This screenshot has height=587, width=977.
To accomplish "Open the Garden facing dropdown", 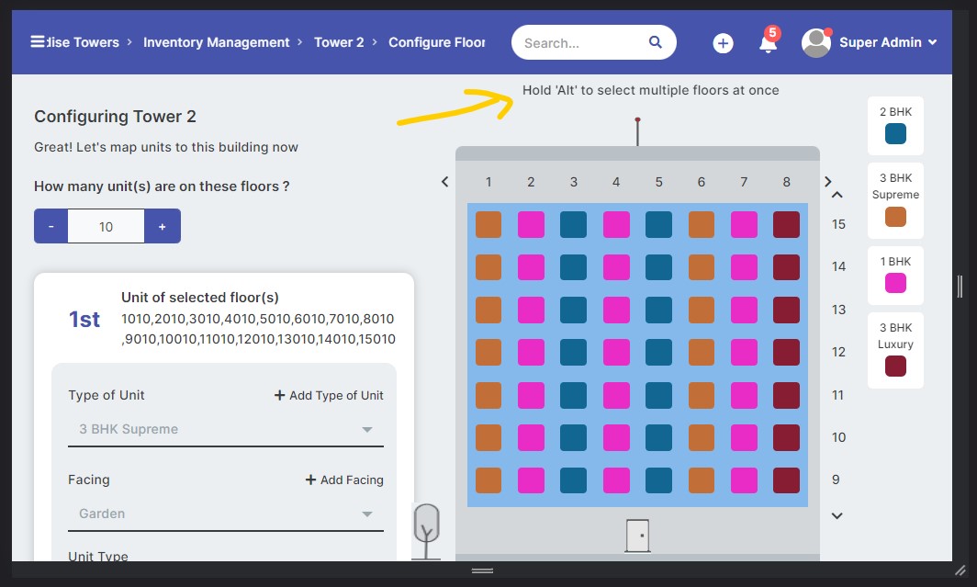I will (226, 514).
